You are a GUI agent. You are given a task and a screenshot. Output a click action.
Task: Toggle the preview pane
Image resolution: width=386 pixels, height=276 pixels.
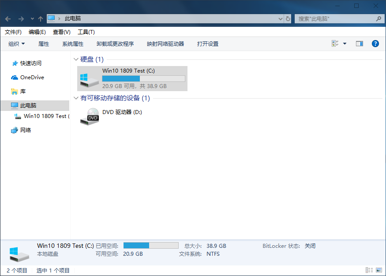coord(360,44)
